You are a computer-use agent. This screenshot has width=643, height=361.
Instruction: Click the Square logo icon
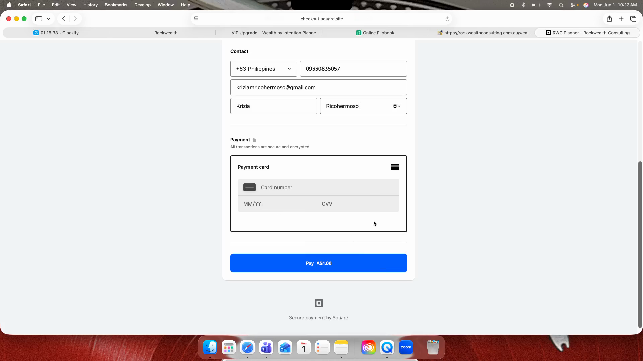(x=319, y=303)
